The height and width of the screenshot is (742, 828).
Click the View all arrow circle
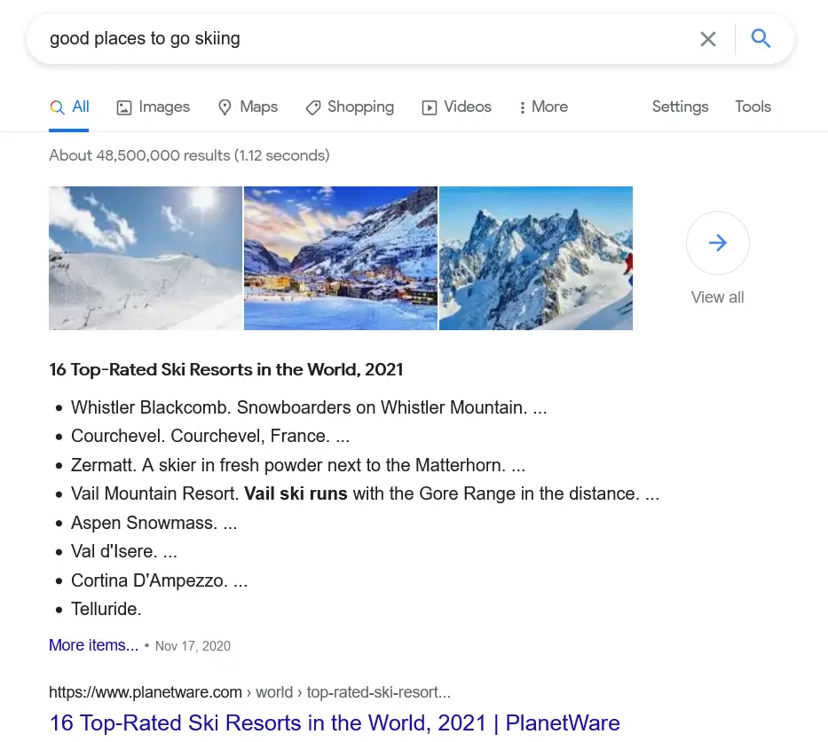tap(717, 243)
